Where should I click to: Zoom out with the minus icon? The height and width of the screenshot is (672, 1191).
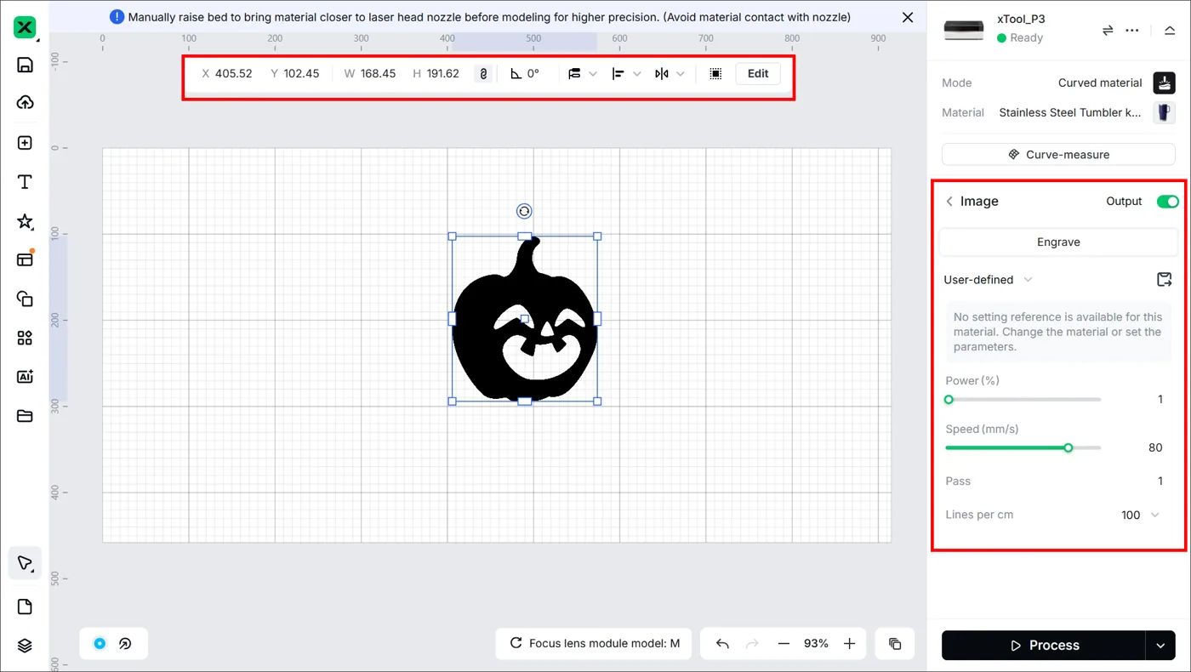[784, 644]
